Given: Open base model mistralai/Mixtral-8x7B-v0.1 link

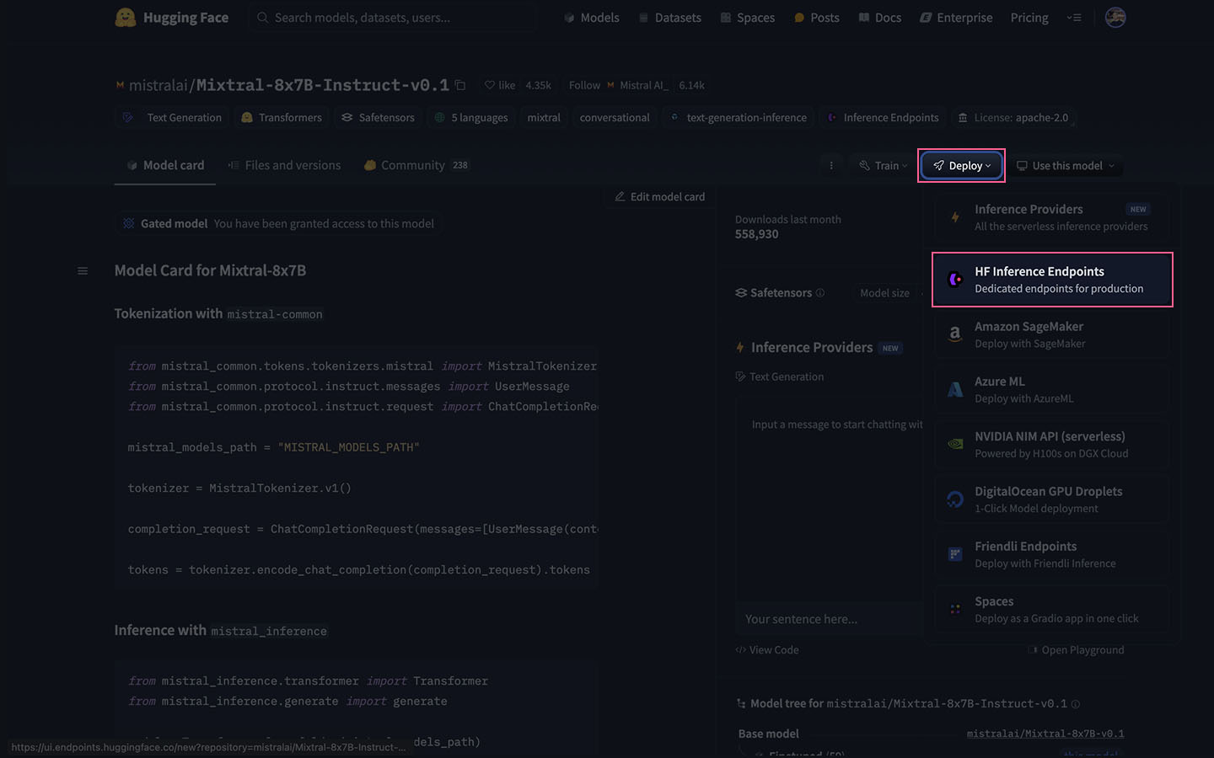Looking at the screenshot, I should pyautogui.click(x=1045, y=734).
